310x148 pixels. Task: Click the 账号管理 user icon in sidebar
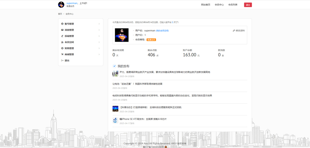[62, 24]
